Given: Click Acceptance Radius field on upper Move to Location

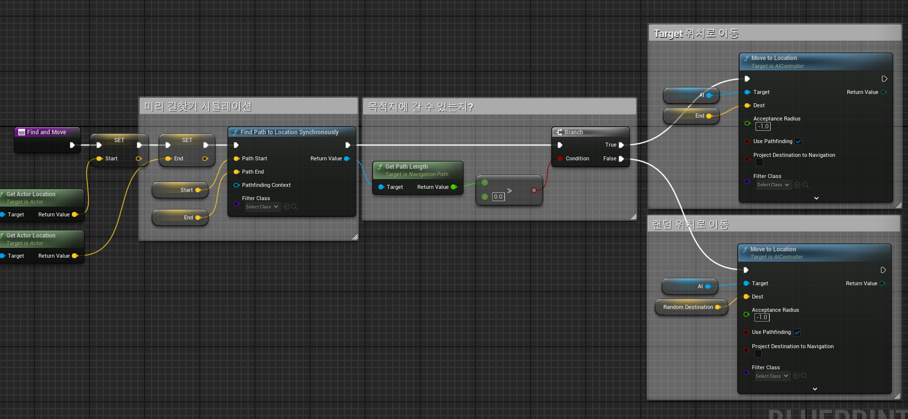Looking at the screenshot, I should point(763,126).
